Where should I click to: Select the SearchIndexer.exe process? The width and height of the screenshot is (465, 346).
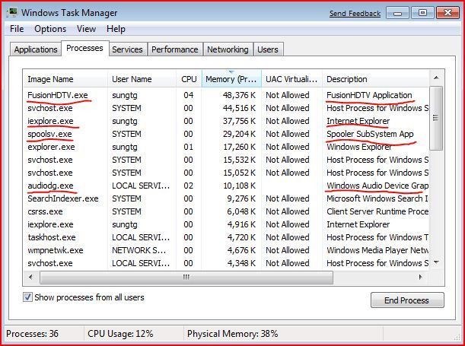pyautogui.click(x=226, y=198)
